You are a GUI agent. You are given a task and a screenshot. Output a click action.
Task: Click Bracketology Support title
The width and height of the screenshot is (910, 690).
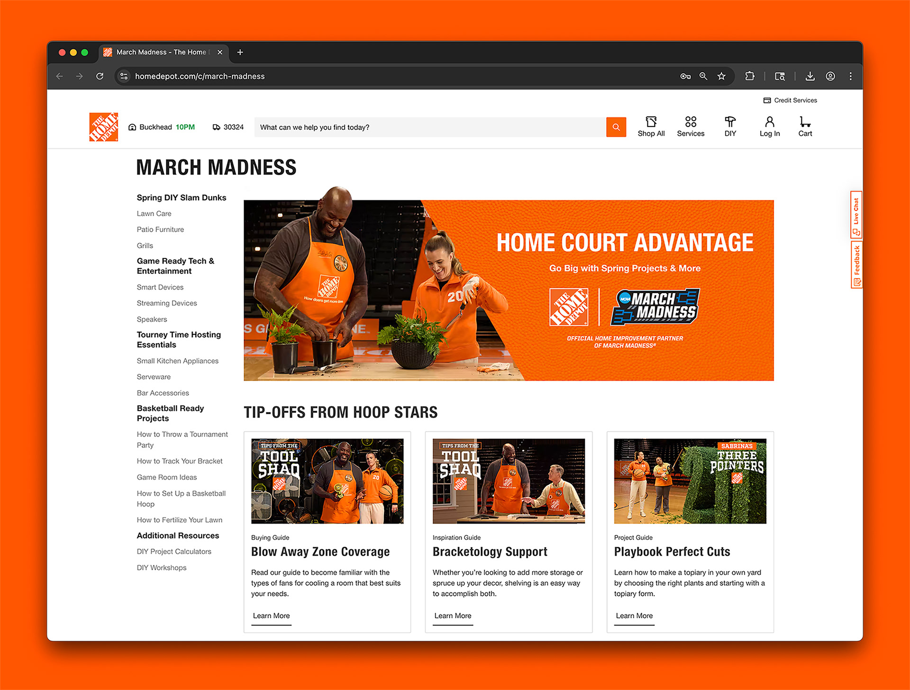coord(490,552)
